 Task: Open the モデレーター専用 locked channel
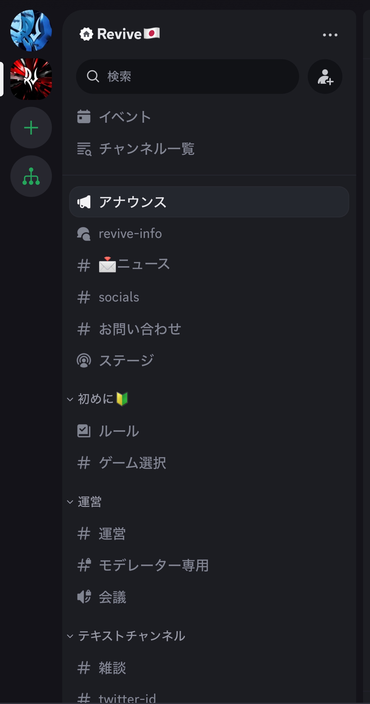click(209, 565)
